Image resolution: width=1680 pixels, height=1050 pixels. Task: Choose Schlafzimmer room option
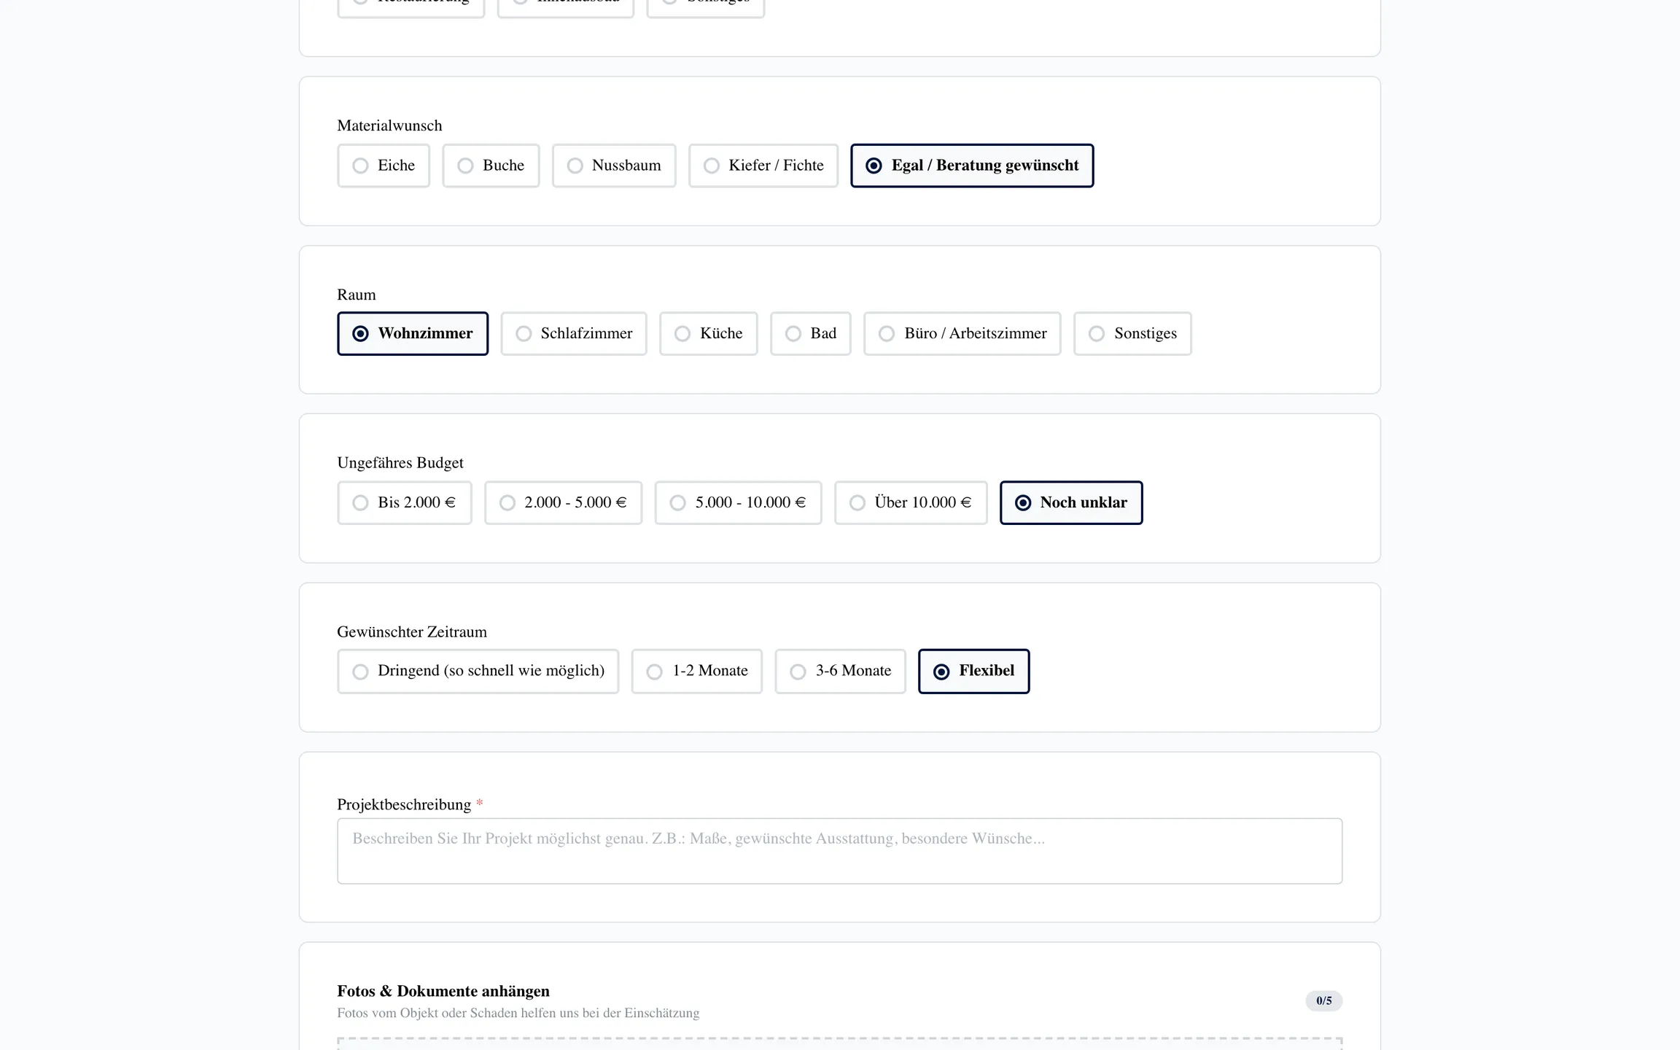point(574,334)
